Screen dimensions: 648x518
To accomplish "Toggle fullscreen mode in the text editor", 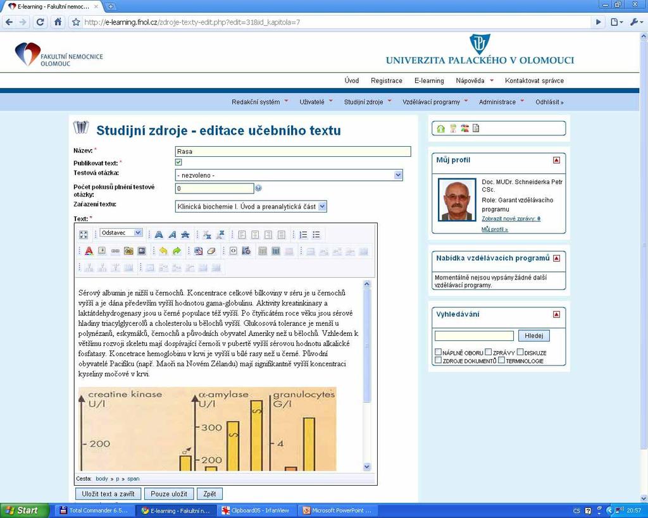I will (84, 235).
